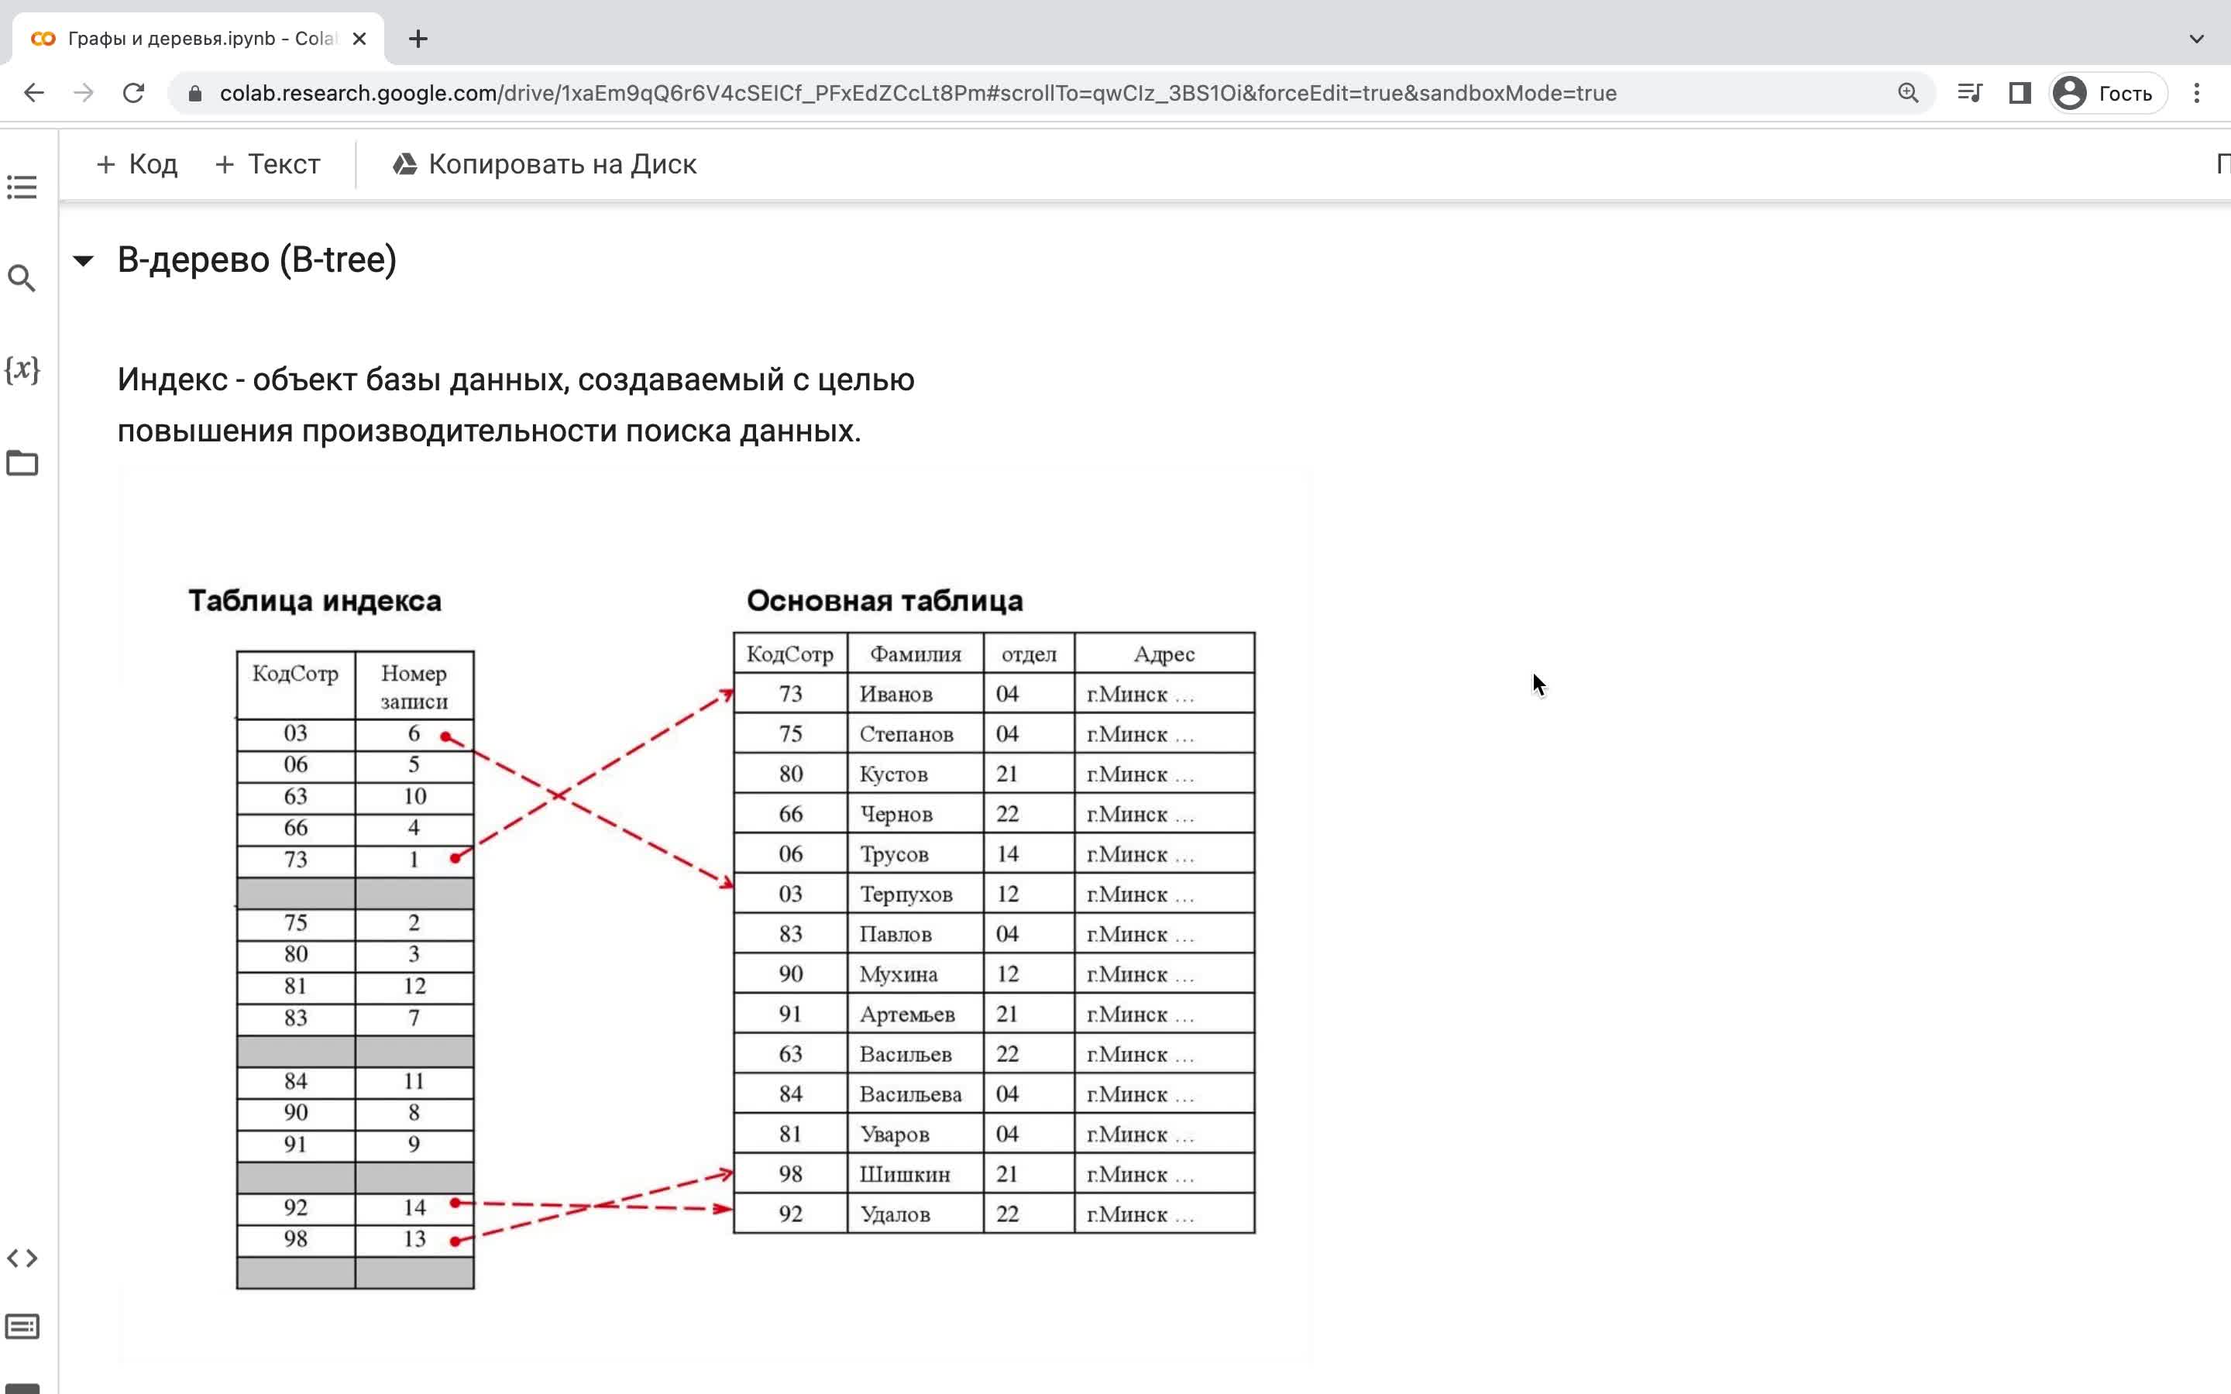Add a new code cell with + Код

(136, 164)
